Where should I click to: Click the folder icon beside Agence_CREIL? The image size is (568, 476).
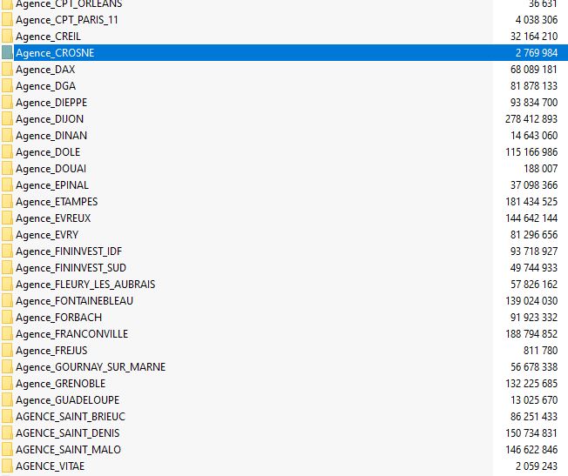tap(7, 37)
